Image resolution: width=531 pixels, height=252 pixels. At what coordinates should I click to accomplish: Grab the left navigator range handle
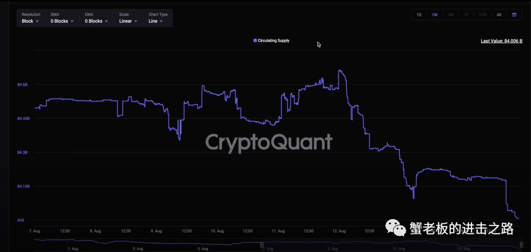click(x=262, y=244)
